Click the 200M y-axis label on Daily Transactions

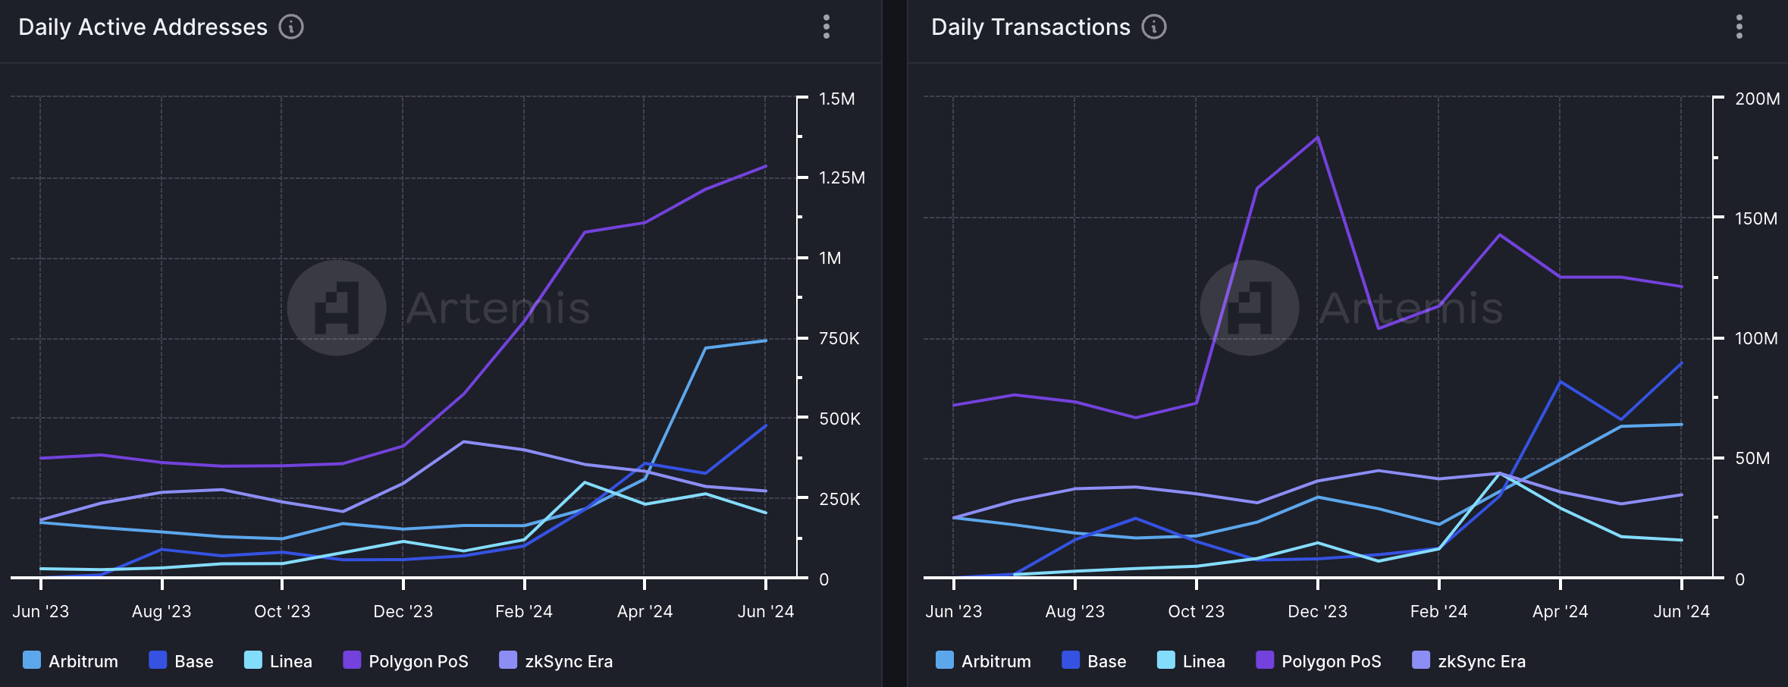(x=1758, y=99)
